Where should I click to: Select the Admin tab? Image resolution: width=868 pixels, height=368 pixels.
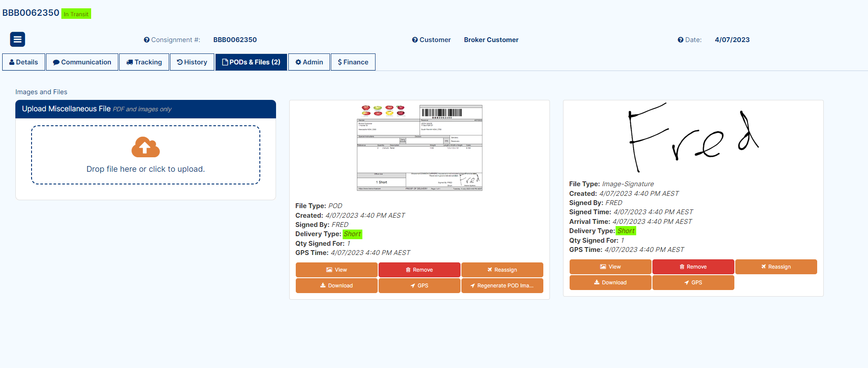tap(309, 62)
